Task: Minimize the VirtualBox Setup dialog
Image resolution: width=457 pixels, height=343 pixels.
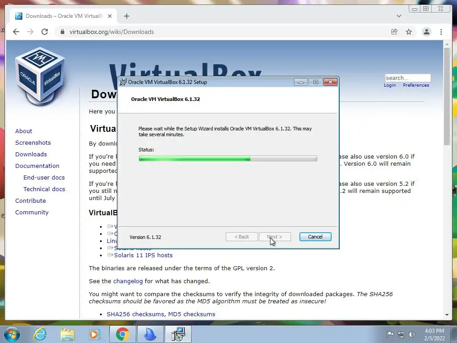Action: (x=301, y=82)
